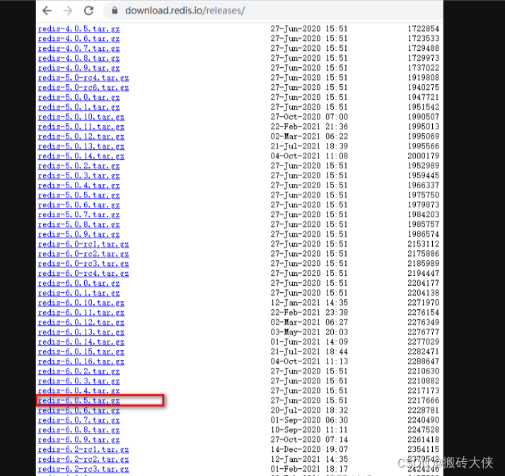Open redis-6.2-rc1.tar.gz link
Image resolution: width=505 pixels, height=476 pixels.
pyautogui.click(x=83, y=450)
